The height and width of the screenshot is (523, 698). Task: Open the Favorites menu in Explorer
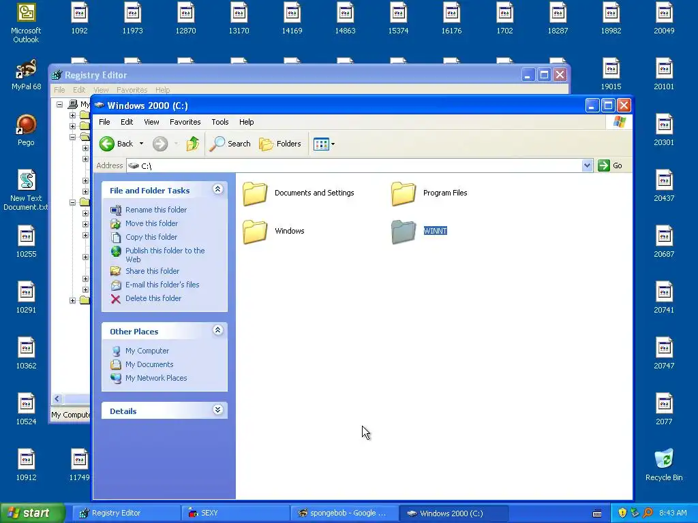[x=185, y=122]
